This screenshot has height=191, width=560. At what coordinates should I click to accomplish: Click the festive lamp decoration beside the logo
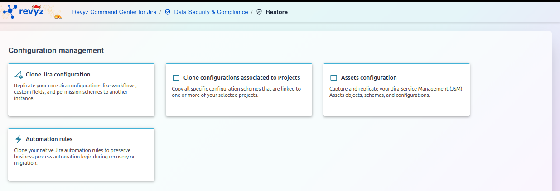pos(58,17)
